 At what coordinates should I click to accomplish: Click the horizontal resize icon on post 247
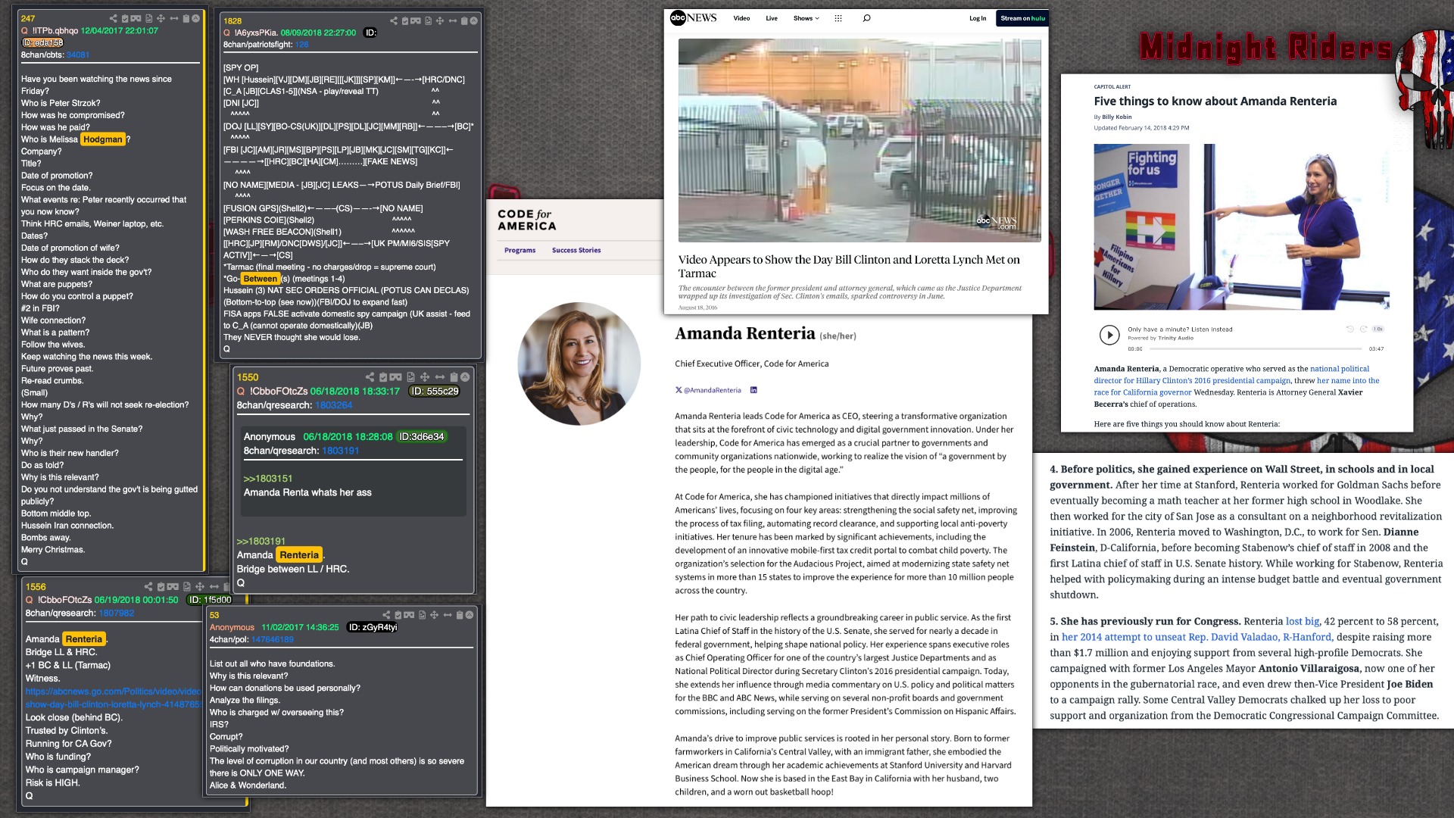coord(174,18)
